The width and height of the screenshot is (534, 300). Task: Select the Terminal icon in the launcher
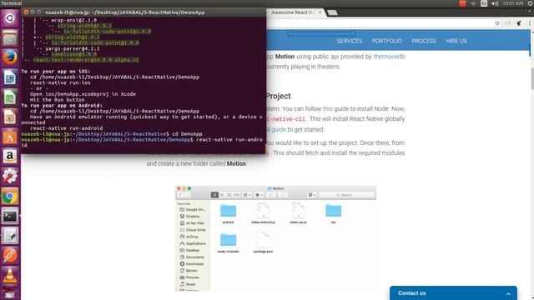10,216
